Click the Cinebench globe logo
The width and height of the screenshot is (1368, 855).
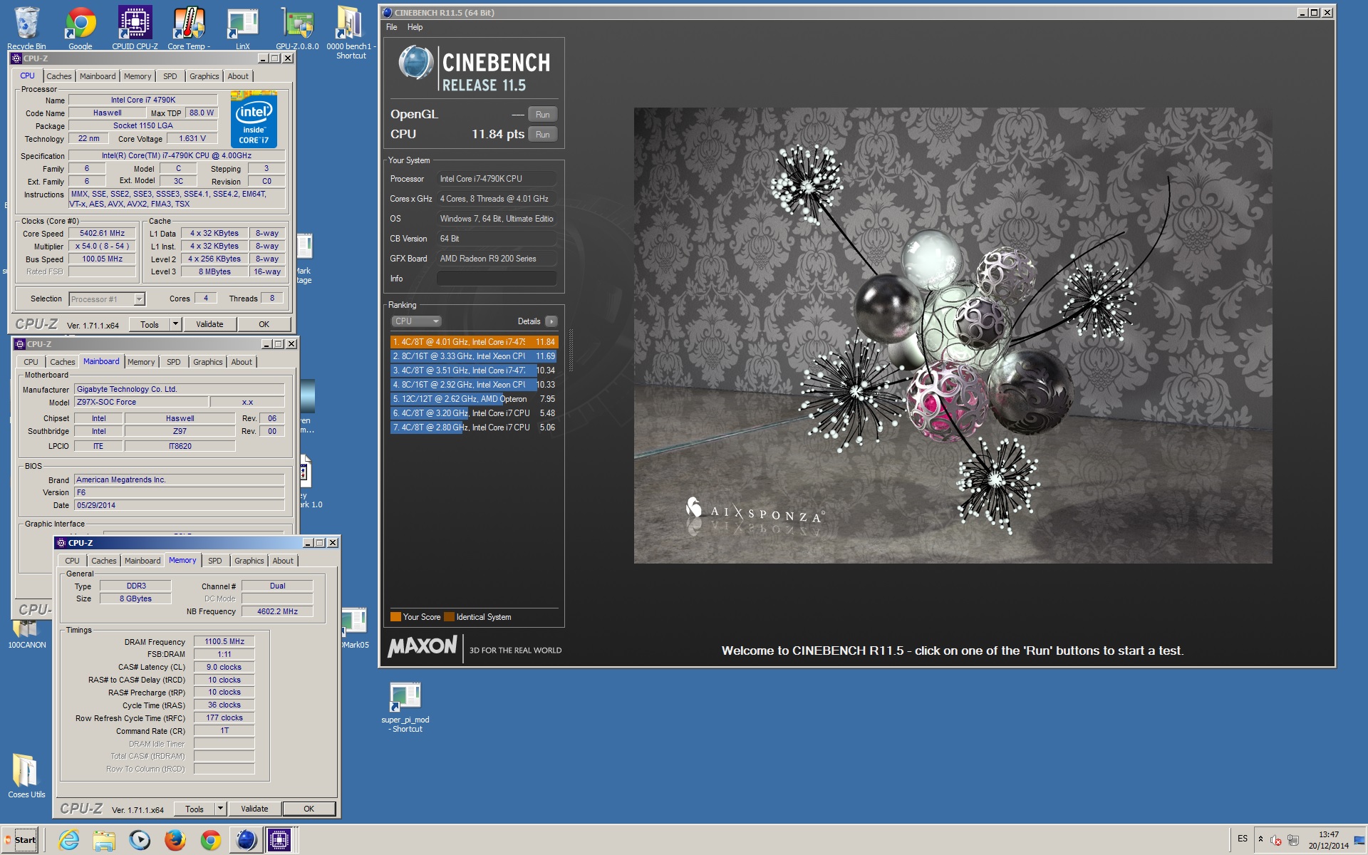pyautogui.click(x=415, y=63)
